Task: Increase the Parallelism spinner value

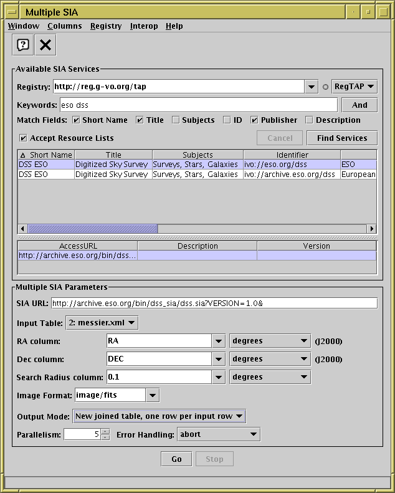Action: click(x=105, y=431)
